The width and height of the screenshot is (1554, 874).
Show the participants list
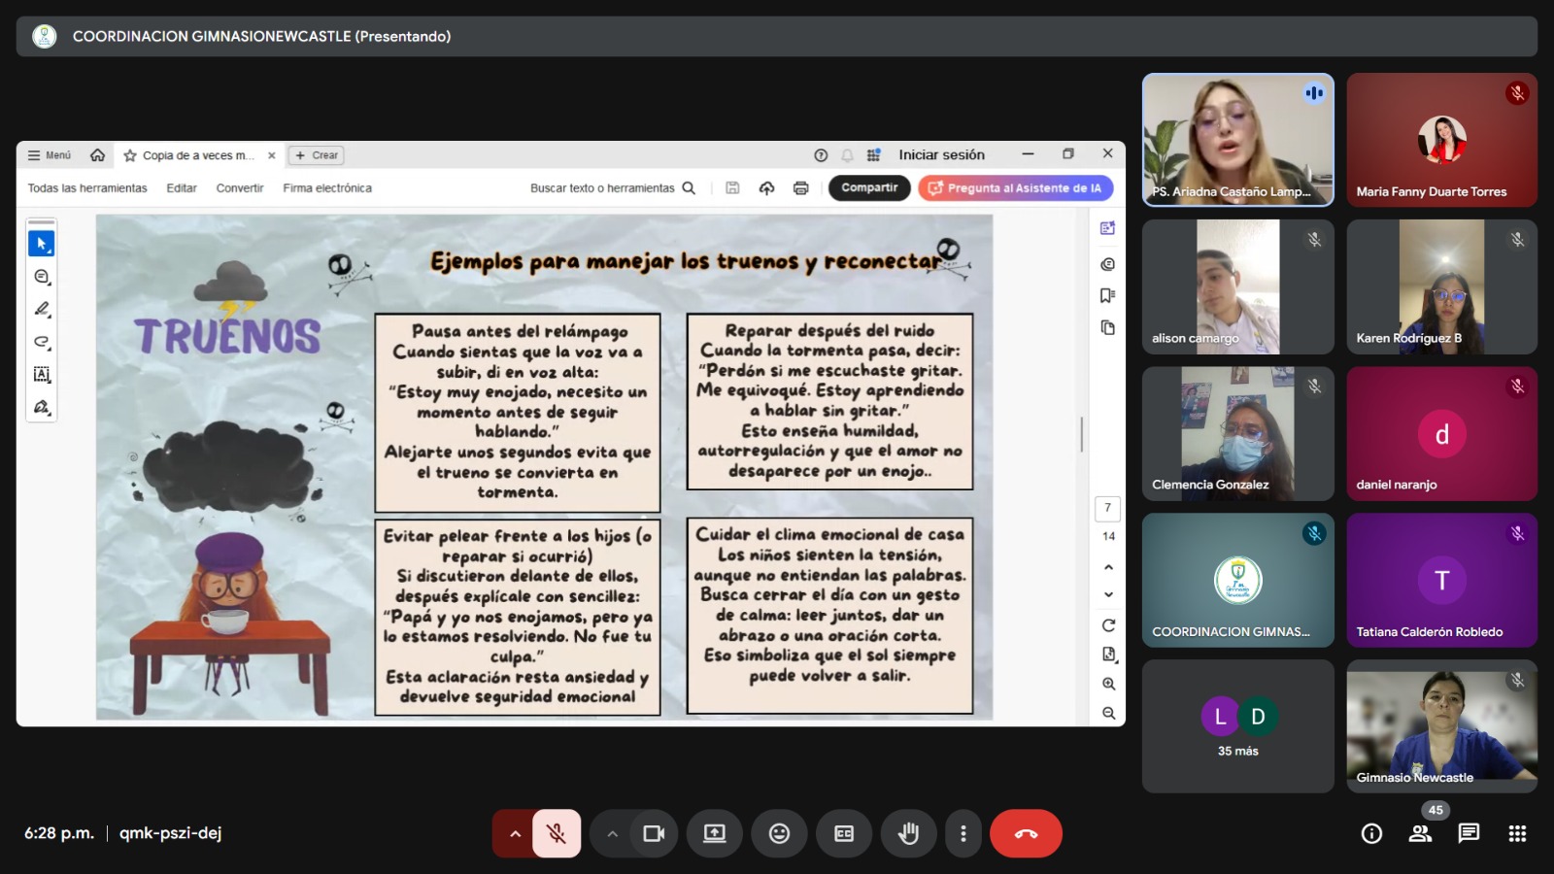1421,833
